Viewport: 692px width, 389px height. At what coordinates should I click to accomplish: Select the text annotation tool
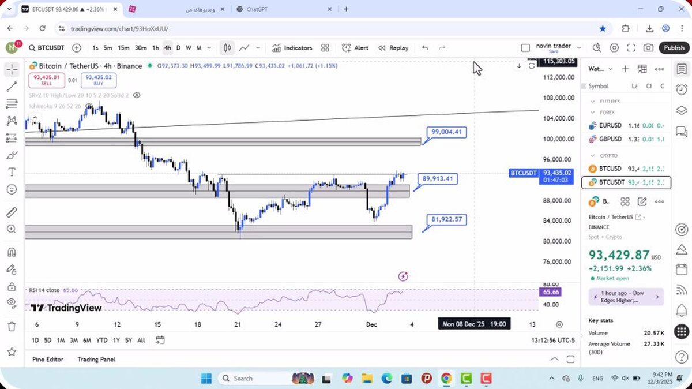tap(12, 172)
